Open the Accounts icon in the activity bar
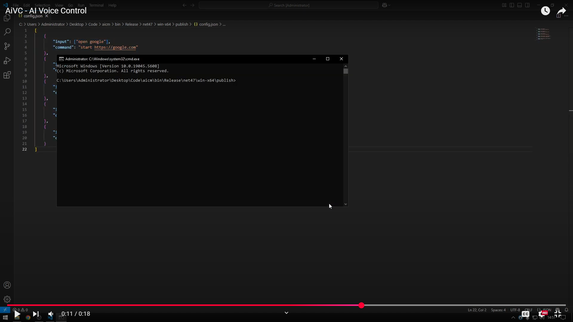573x322 pixels. pos(7,285)
